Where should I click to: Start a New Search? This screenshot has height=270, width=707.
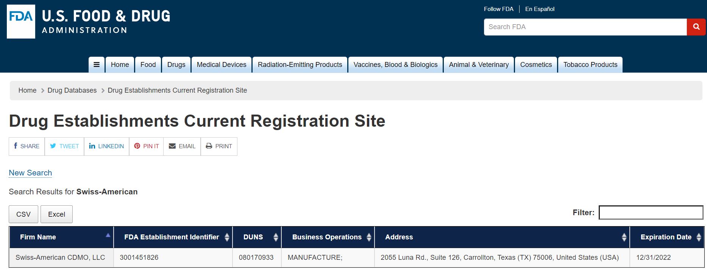point(30,173)
